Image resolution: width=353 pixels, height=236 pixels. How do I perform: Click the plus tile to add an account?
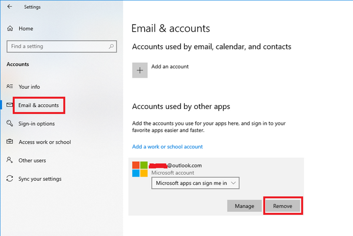point(140,70)
